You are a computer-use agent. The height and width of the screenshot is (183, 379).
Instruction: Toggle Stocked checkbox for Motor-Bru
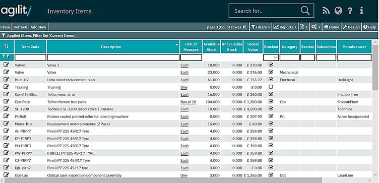(271, 124)
